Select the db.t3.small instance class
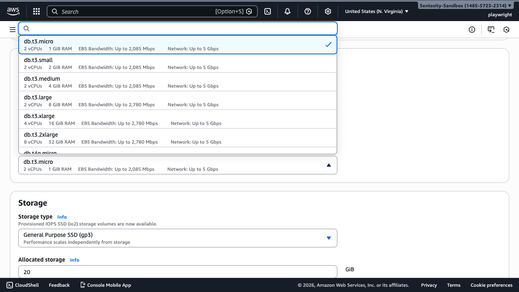This screenshot has width=519, height=292. [x=122, y=63]
